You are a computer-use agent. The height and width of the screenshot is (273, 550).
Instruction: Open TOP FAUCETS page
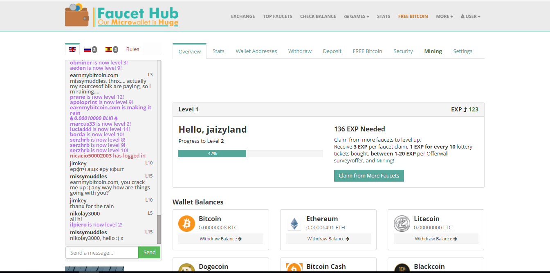coord(278,16)
